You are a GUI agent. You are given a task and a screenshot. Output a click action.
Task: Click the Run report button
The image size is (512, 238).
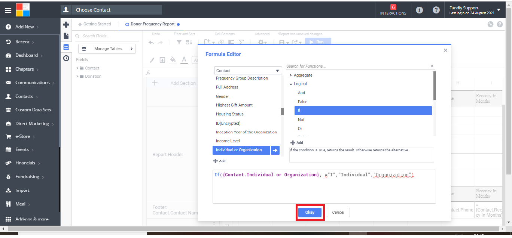pyautogui.click(x=318, y=42)
